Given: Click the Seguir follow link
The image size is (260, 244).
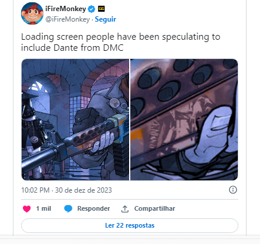Looking at the screenshot, I should (105, 19).
